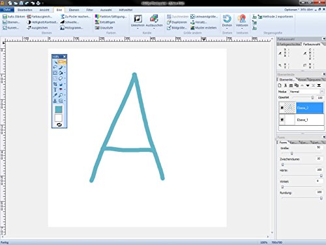Select the Zoom magnifier tool
The width and height of the screenshot is (326, 245).
[61, 95]
